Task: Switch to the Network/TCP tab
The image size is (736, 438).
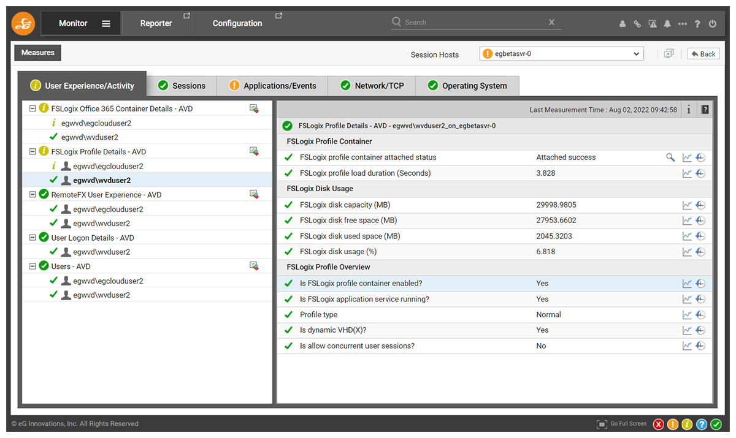Action: [x=372, y=86]
